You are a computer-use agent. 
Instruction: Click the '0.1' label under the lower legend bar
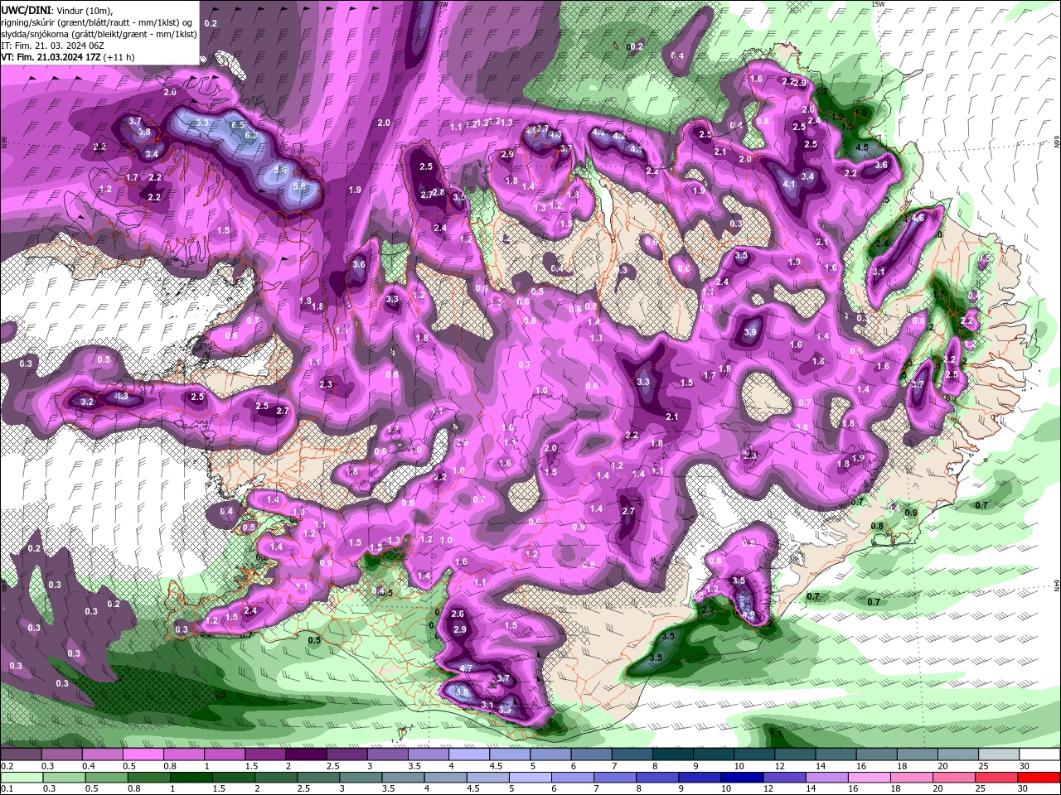pyautogui.click(x=7, y=789)
